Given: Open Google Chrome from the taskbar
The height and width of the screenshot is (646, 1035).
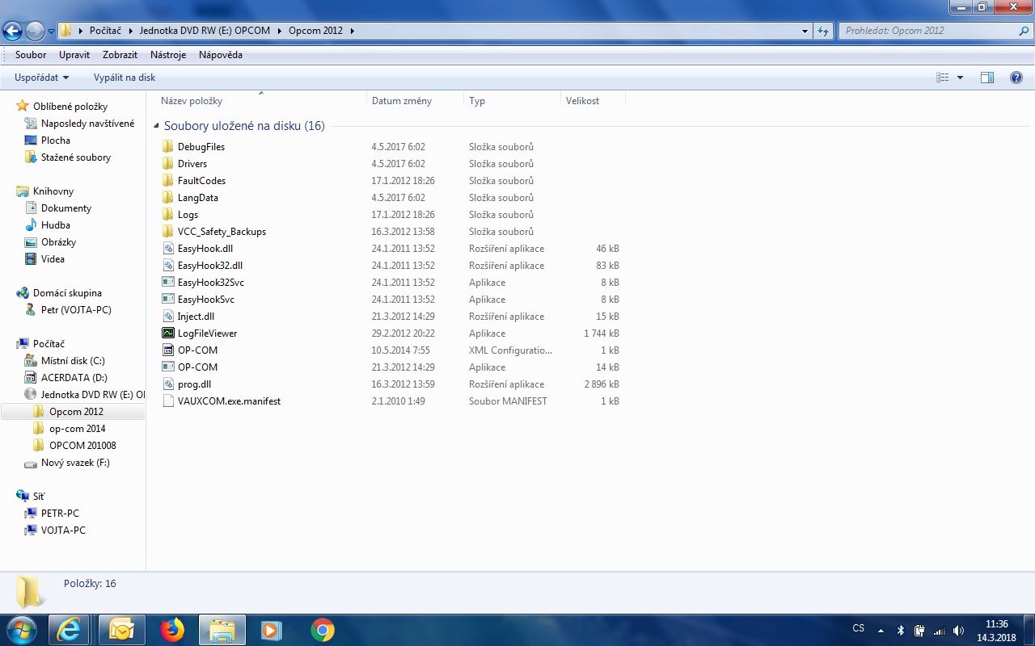Looking at the screenshot, I should pos(323,630).
